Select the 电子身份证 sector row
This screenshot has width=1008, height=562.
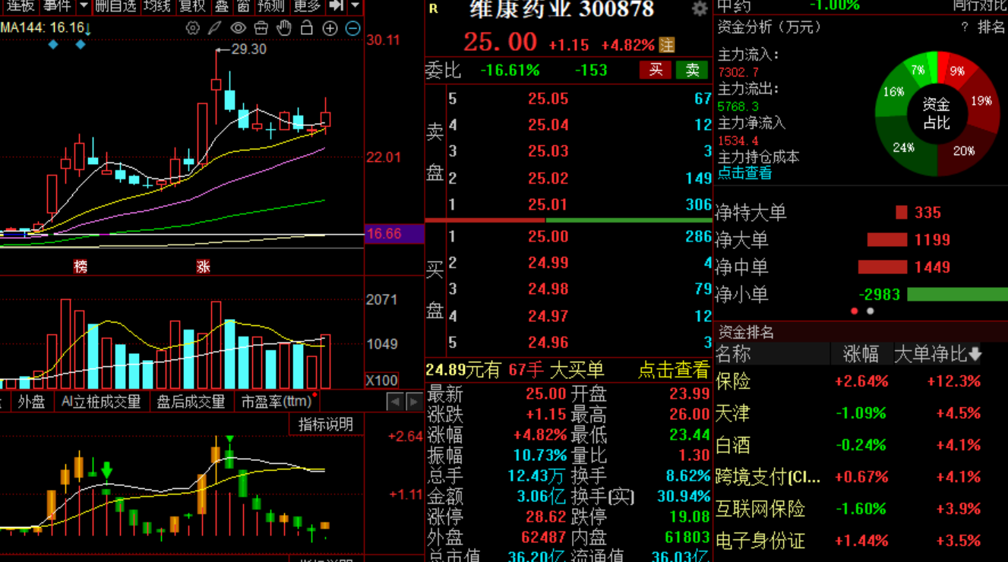[861, 541]
